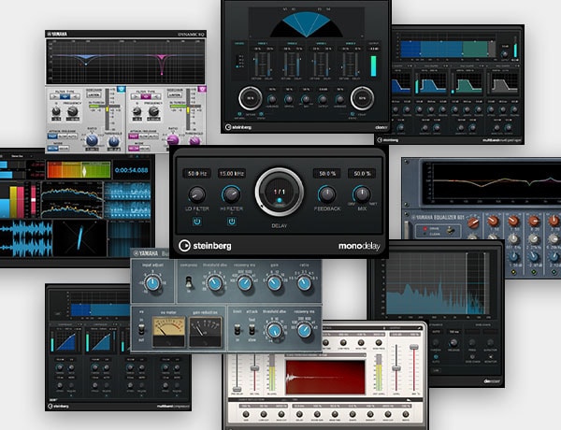Toggle the HI FILTER power button
Image resolution: width=561 pixels, height=430 pixels.
pyautogui.click(x=230, y=222)
